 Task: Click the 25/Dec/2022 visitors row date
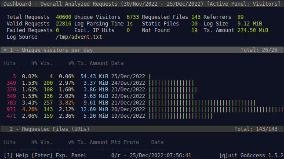pos(128,76)
